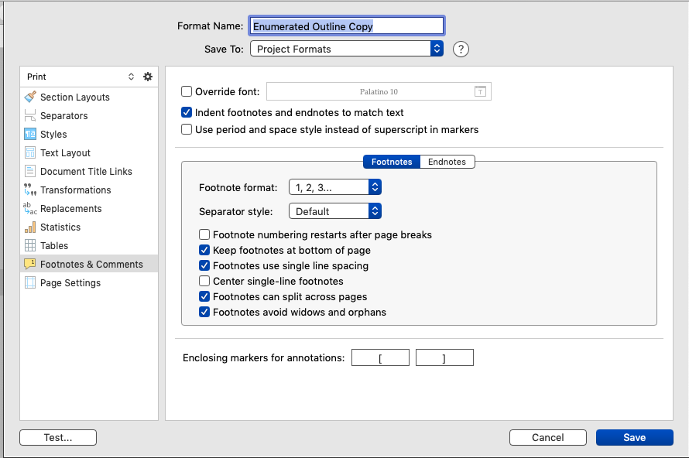Select the Footnotes tab
The width and height of the screenshot is (689, 458).
point(392,162)
